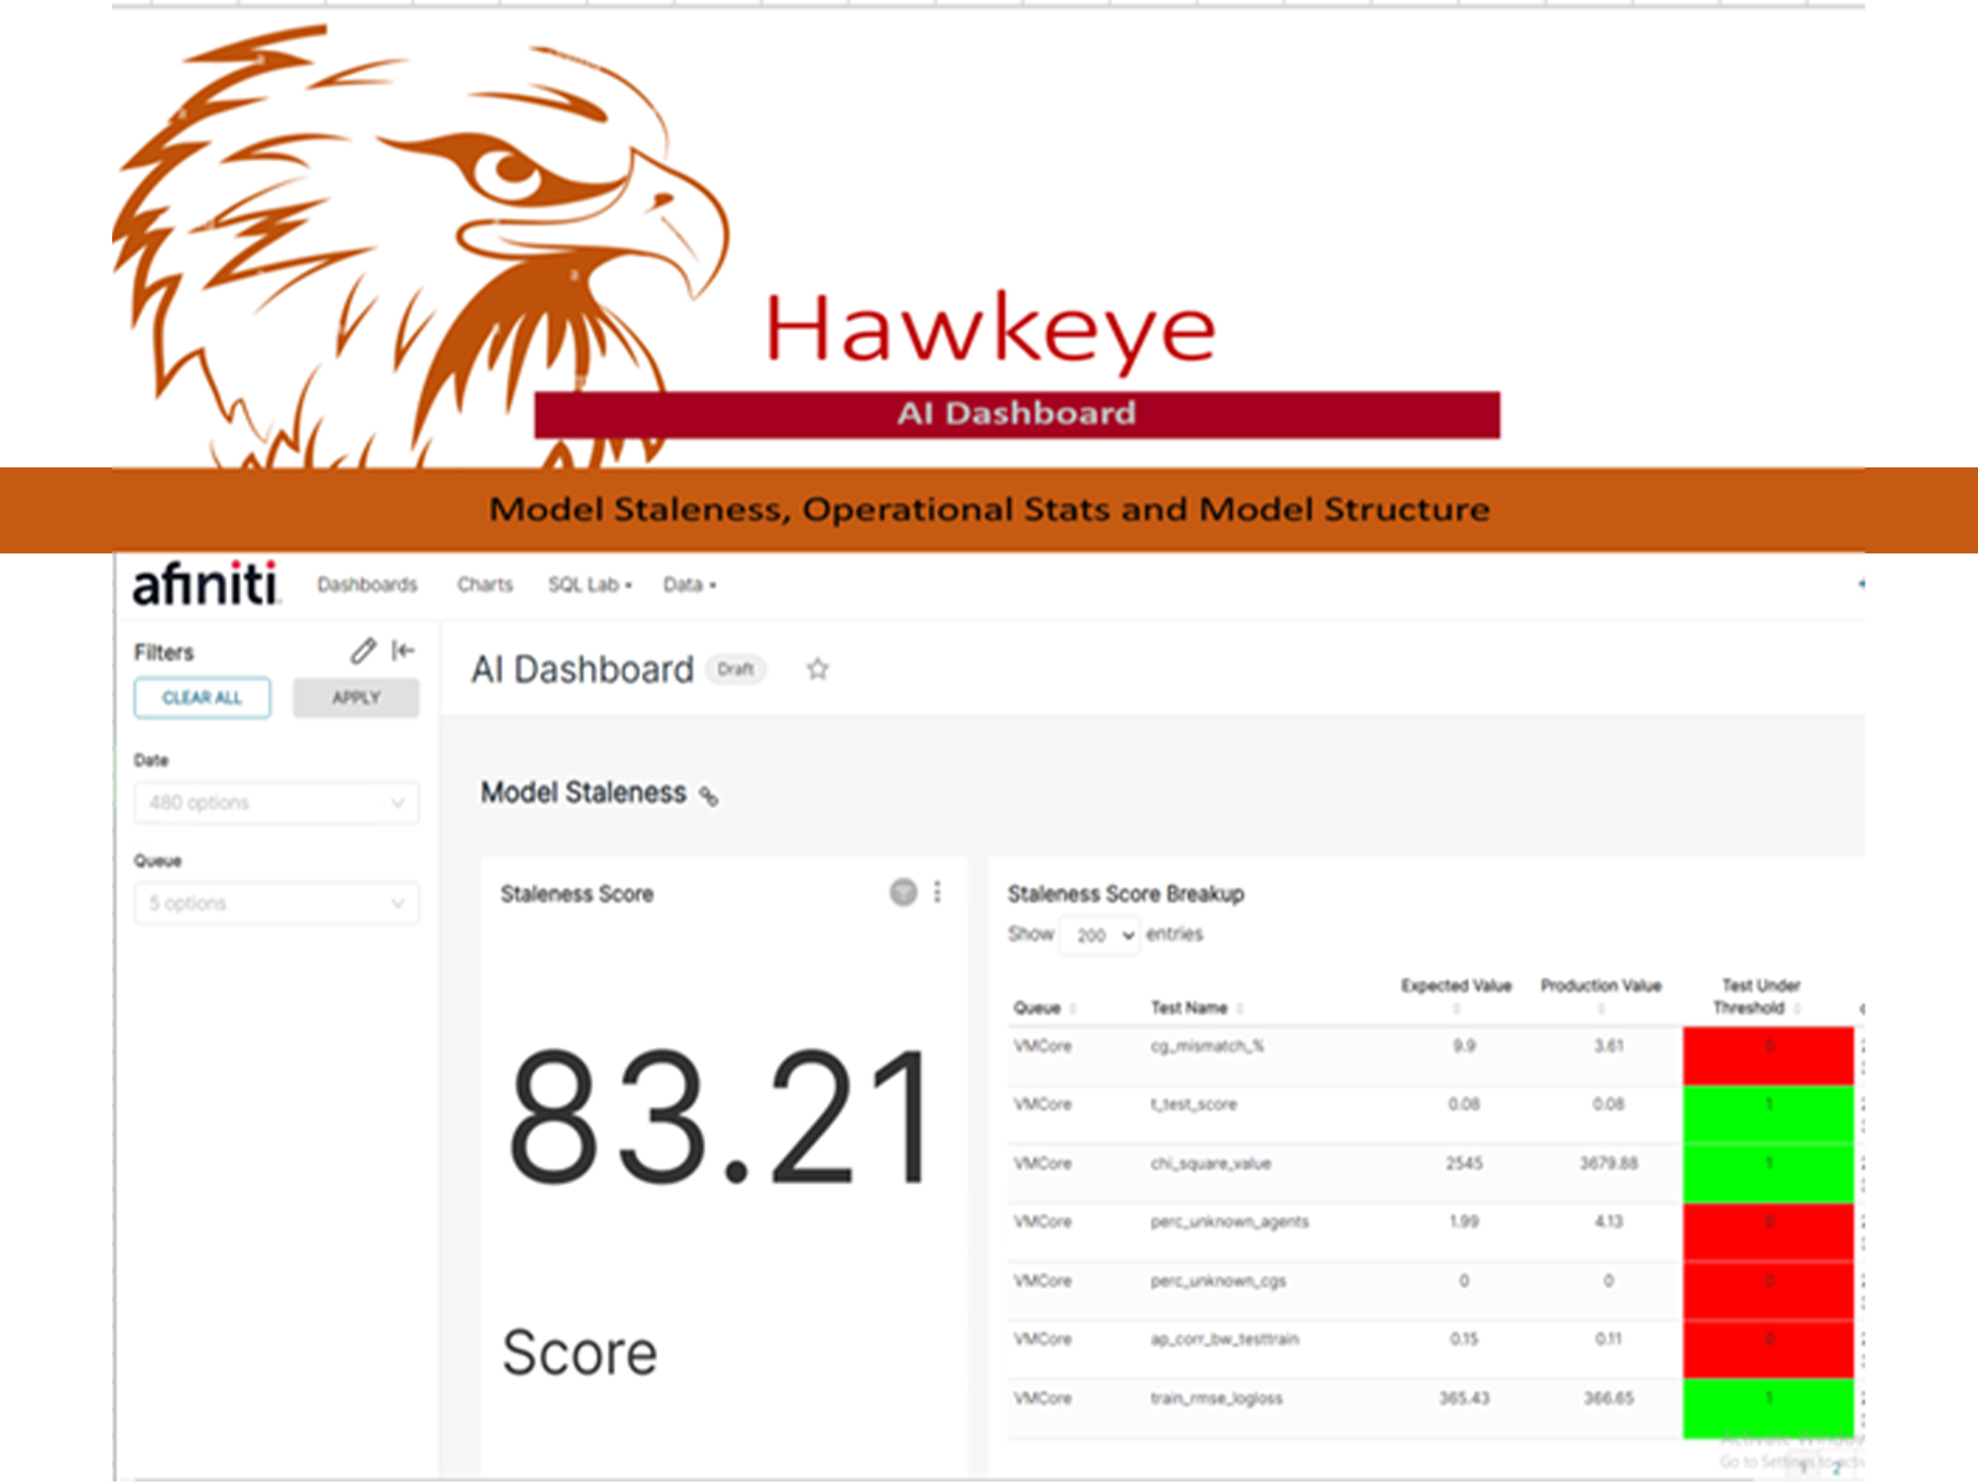1978x1484 pixels.
Task: Click the afiniti logo
Action: pos(206,585)
